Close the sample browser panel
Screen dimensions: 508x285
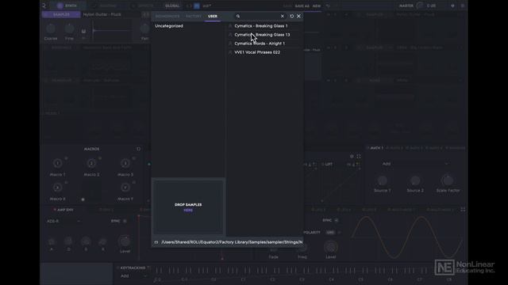pyautogui.click(x=298, y=16)
